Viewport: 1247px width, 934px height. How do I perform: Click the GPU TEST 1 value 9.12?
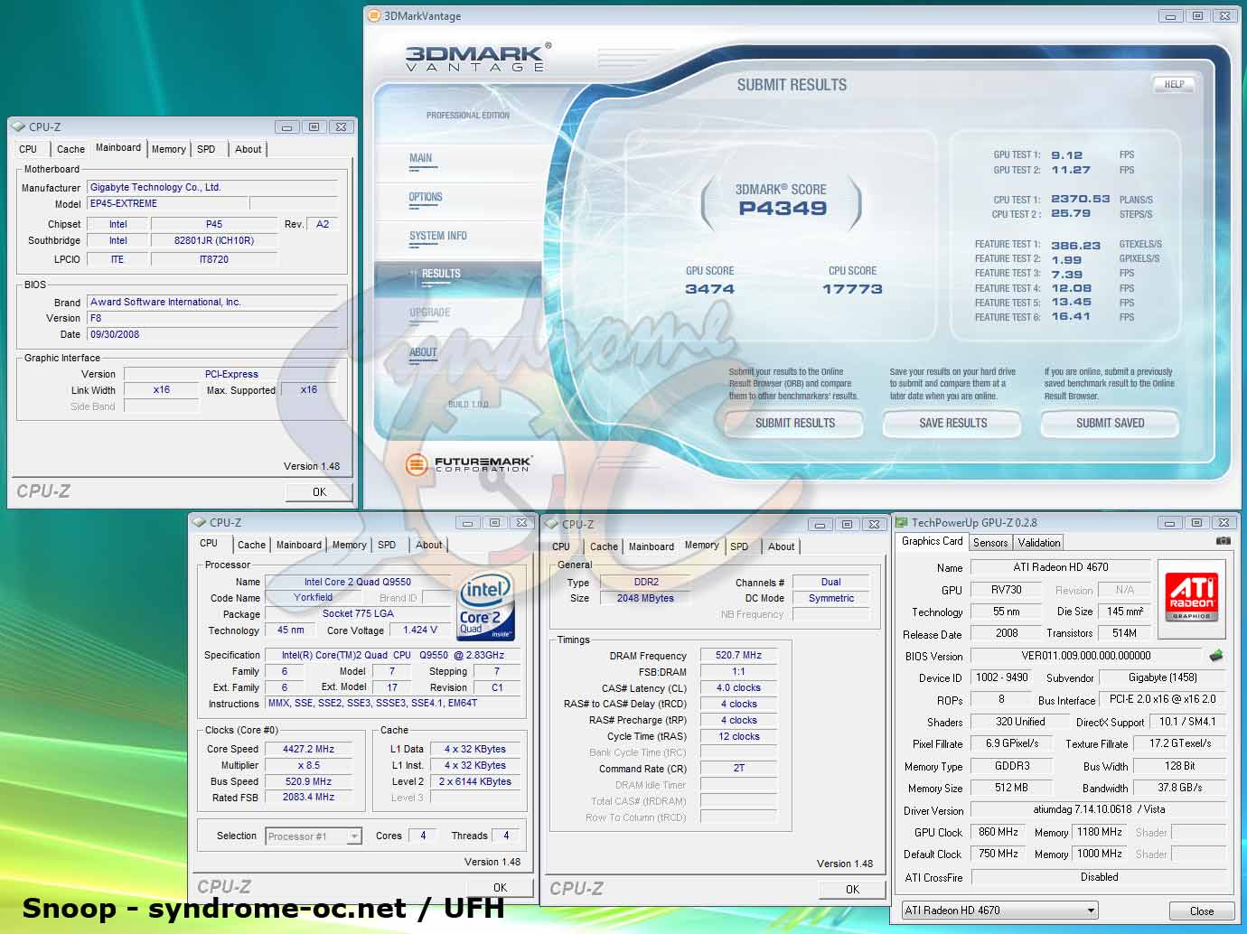(1066, 155)
